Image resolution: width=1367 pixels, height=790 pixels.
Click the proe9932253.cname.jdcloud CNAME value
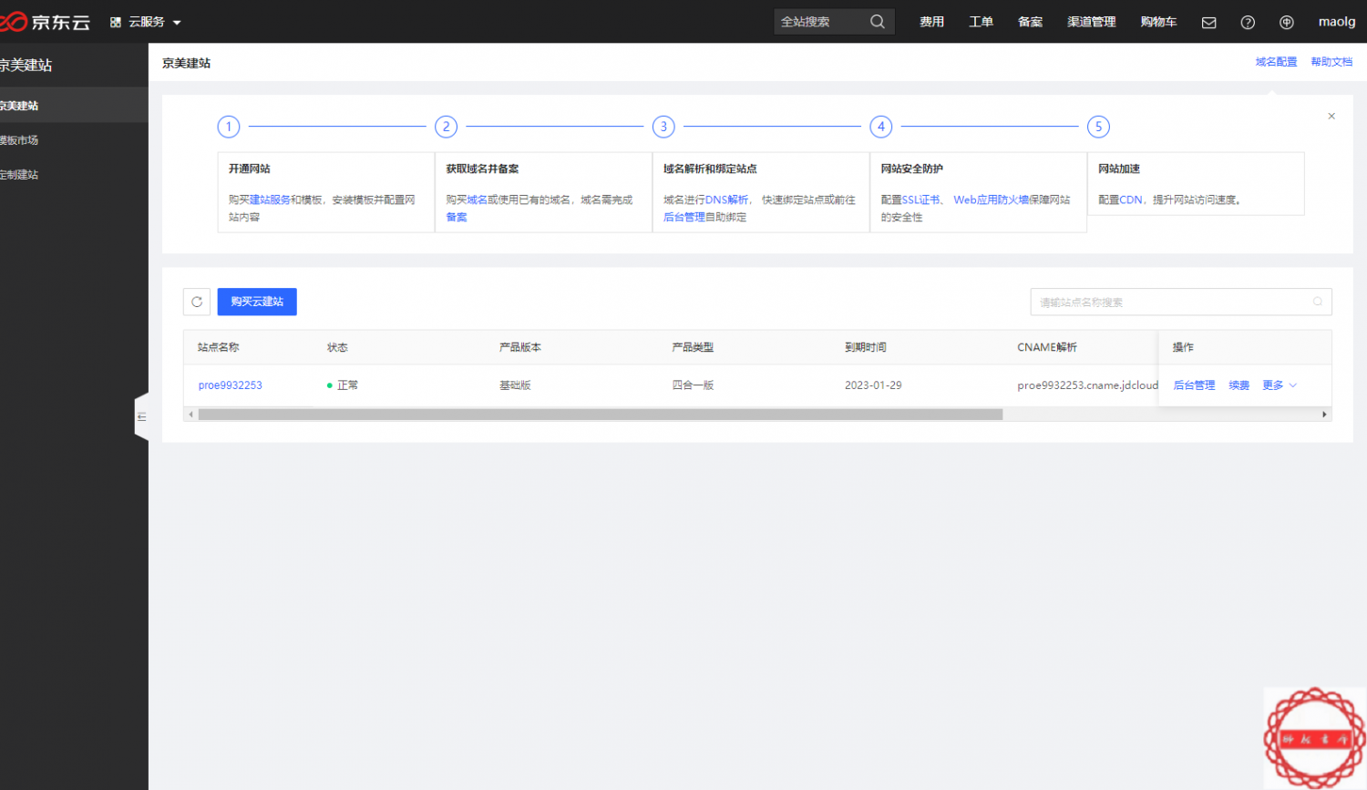(1088, 385)
